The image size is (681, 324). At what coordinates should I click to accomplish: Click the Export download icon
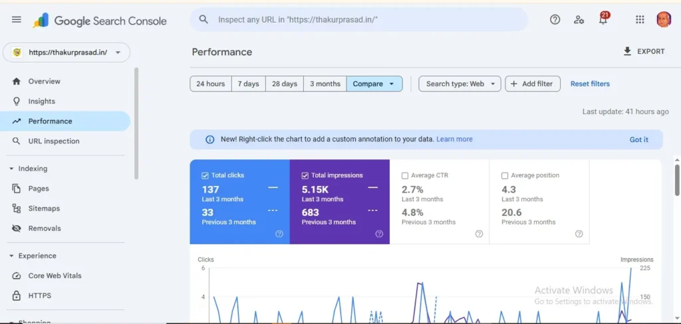[x=627, y=51]
